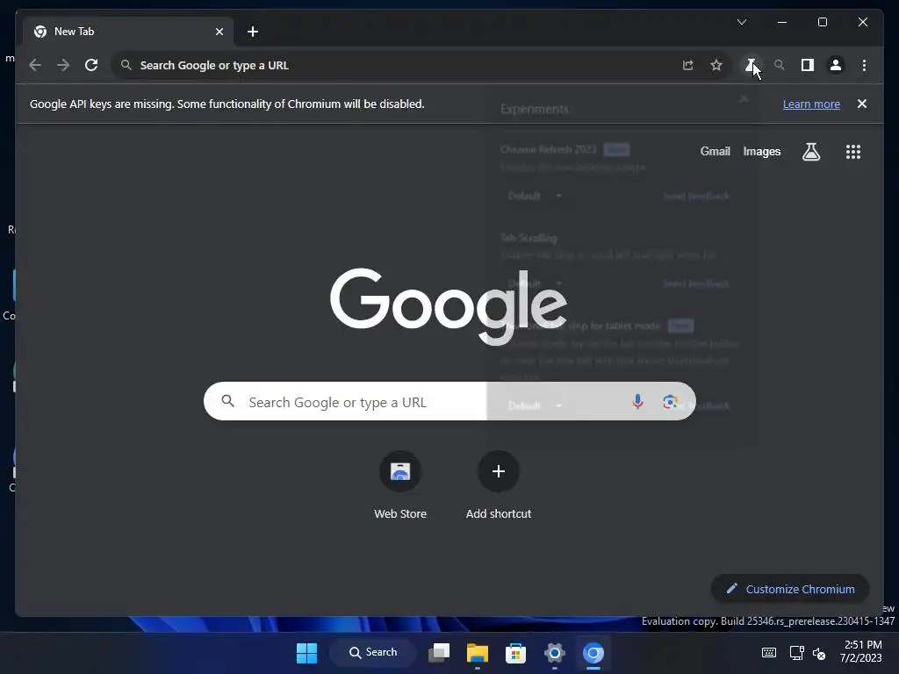The height and width of the screenshot is (674, 899).
Task: Dismiss the API keys missing infobar
Action: click(862, 104)
